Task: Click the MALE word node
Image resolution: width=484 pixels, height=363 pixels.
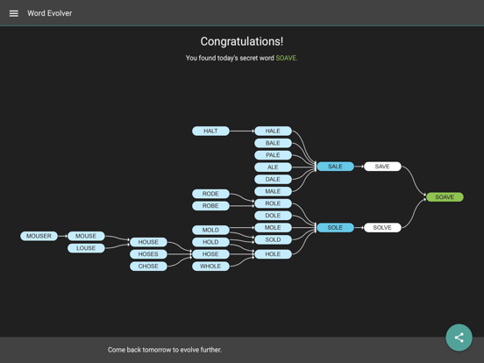Action: coord(273,191)
